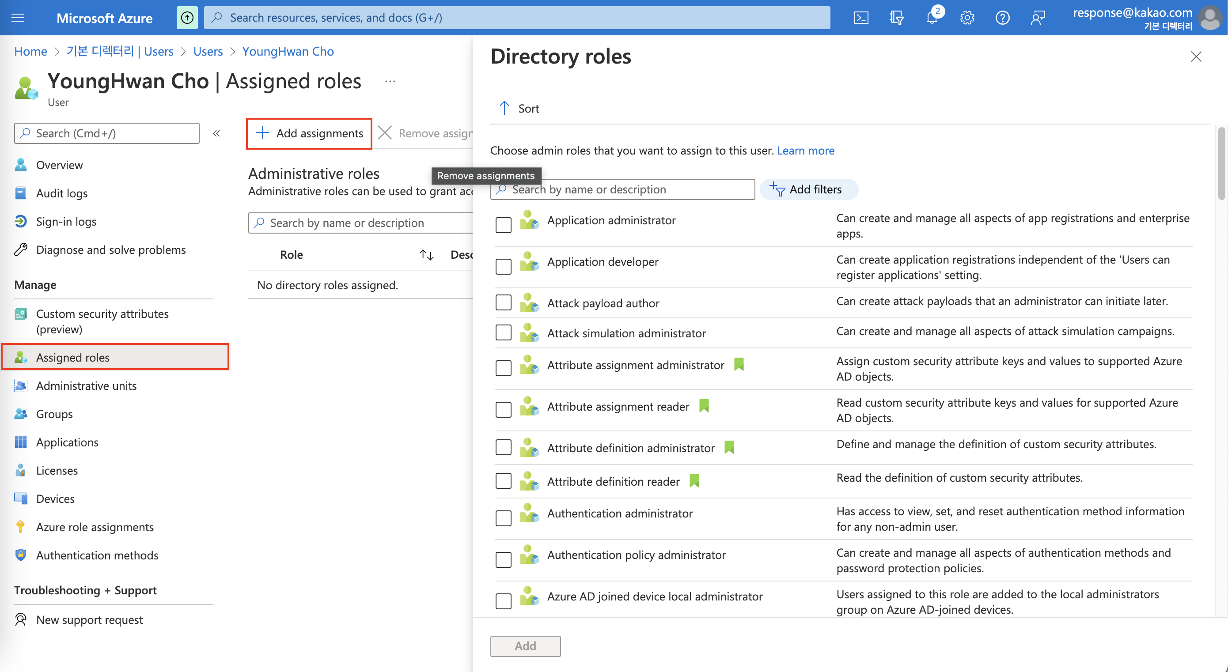
Task: Open the ellipsis more options next to title
Action: 390,81
